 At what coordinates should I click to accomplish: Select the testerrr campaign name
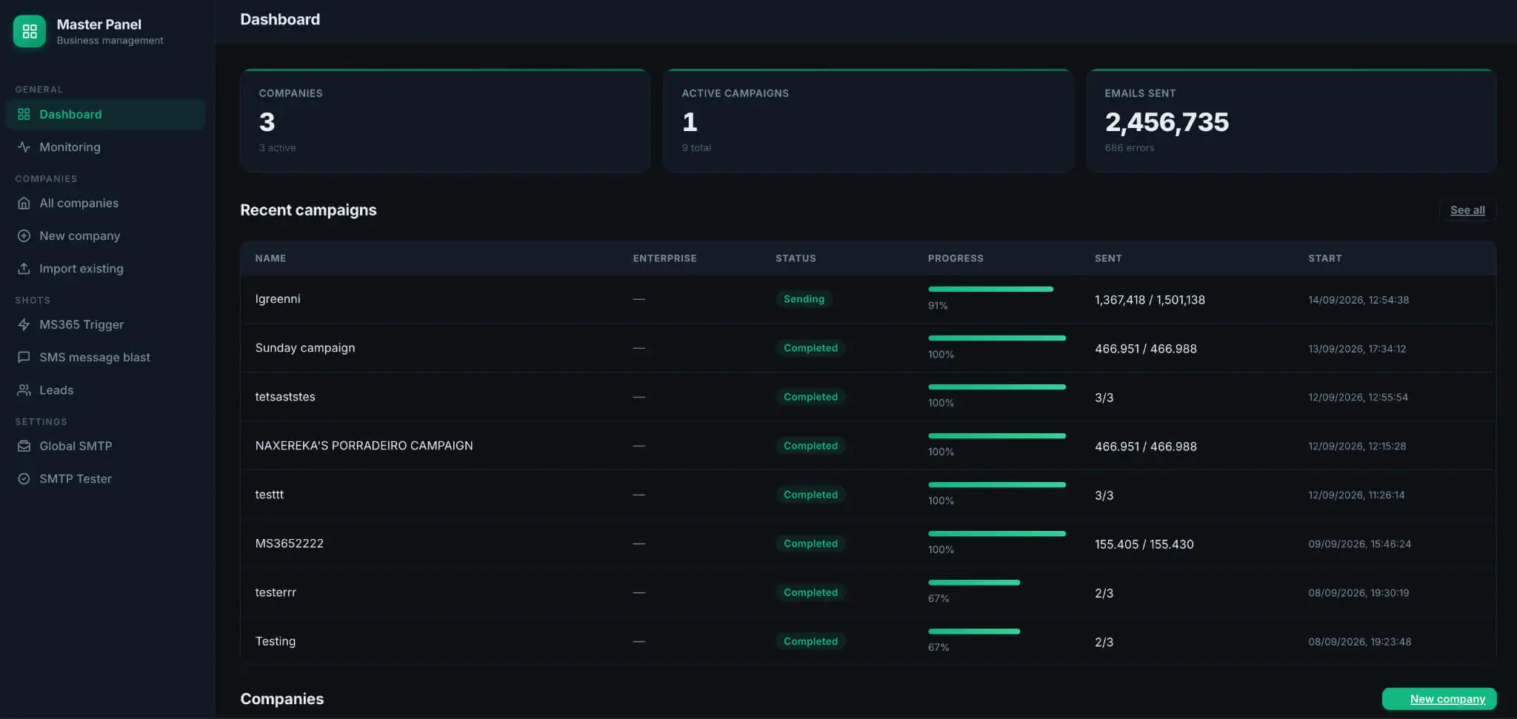coord(276,592)
